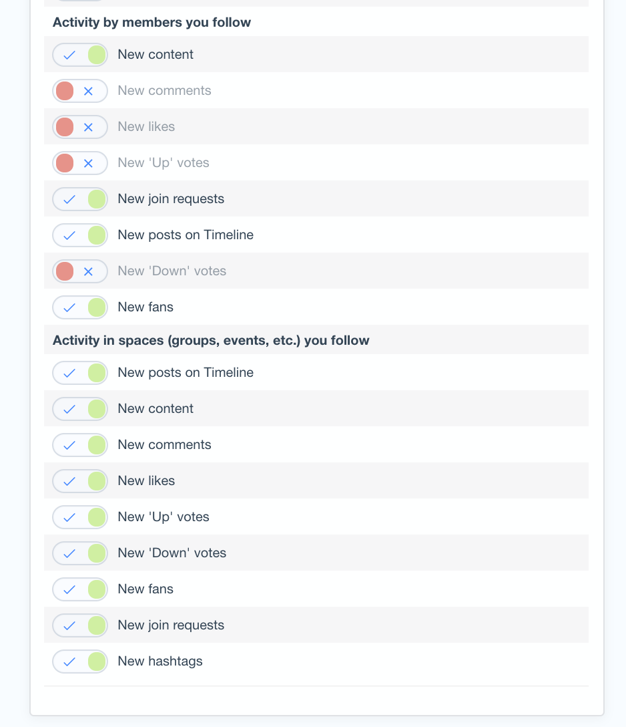
Task: Disable New posts on Timeline in followed spaces
Action: click(x=80, y=373)
